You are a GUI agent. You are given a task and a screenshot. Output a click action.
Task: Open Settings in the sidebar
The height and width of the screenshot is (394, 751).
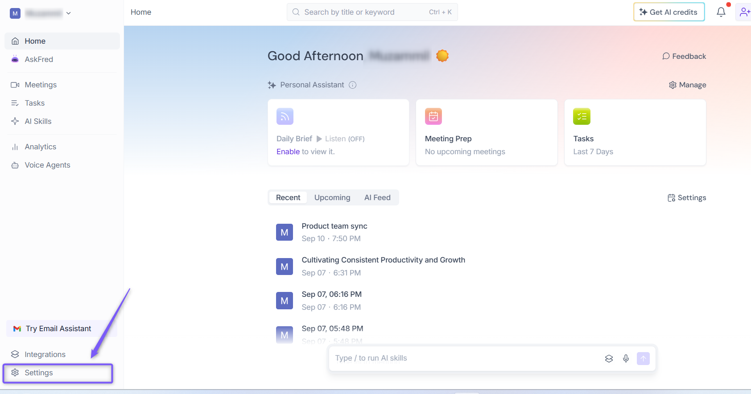point(58,373)
